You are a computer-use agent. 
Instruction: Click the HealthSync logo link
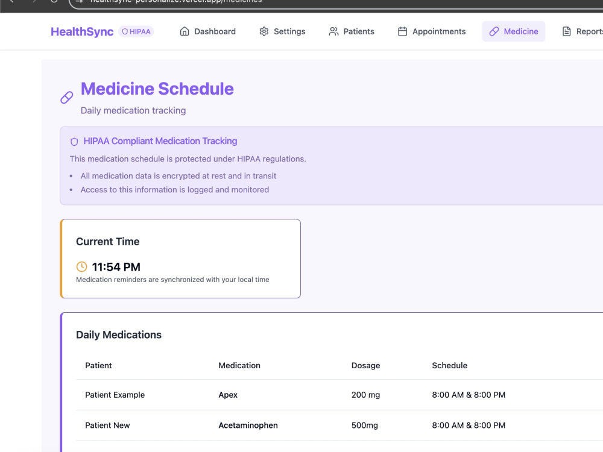pyautogui.click(x=82, y=31)
